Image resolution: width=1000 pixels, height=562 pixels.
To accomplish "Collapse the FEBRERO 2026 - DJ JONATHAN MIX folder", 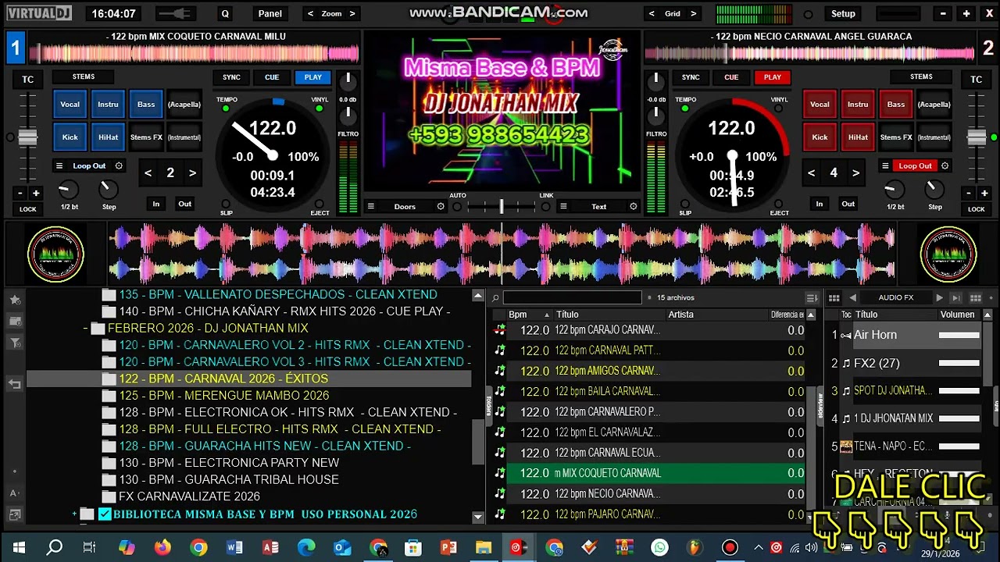I will pyautogui.click(x=85, y=329).
